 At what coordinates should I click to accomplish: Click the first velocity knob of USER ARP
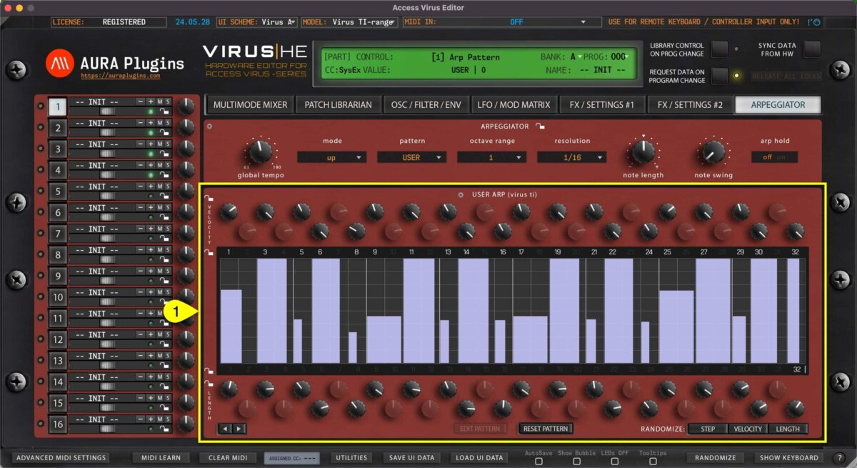229,211
